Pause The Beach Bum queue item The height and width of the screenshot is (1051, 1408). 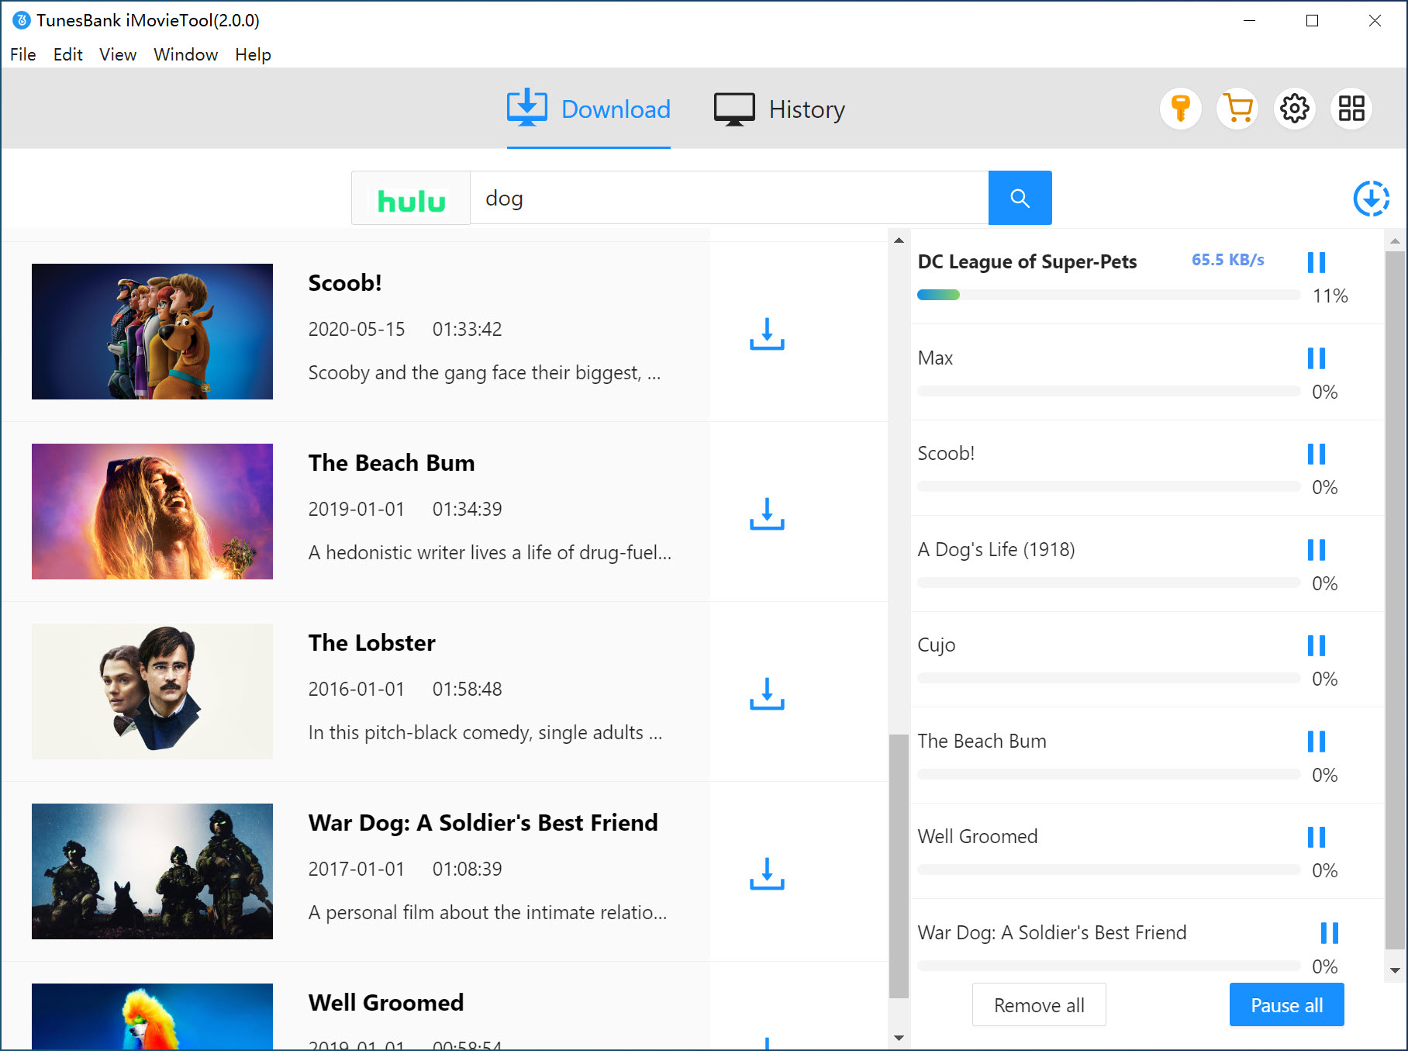coord(1316,742)
